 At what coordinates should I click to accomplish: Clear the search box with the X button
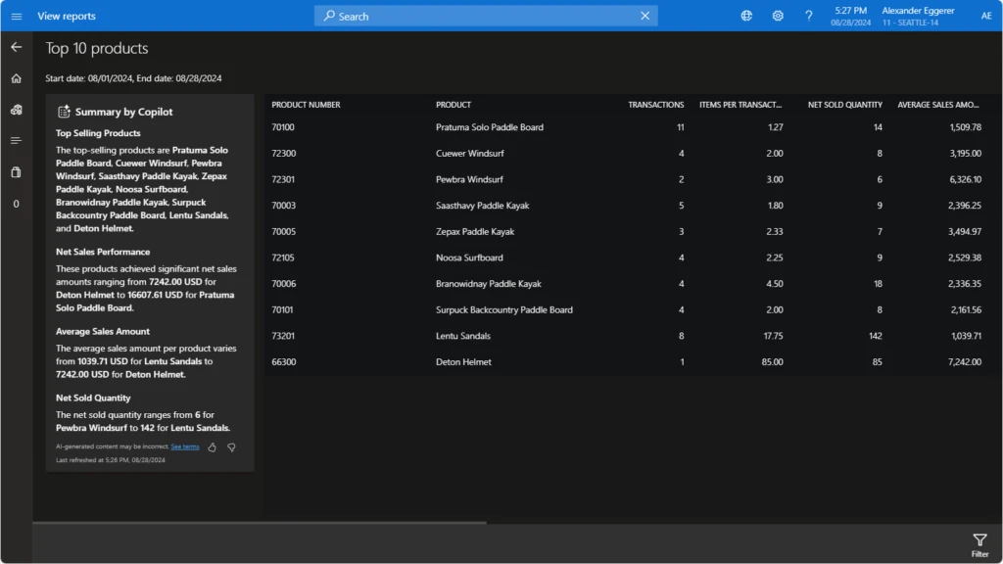(645, 16)
